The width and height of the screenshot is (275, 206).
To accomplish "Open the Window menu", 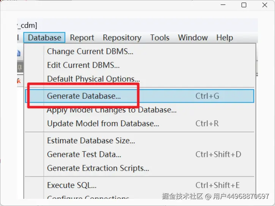I will [193, 38].
